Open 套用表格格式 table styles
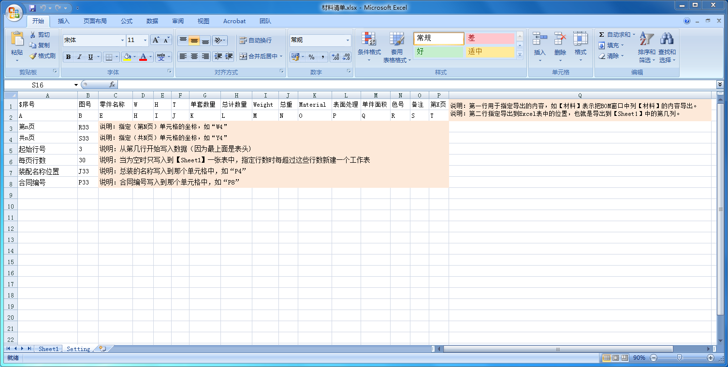The height and width of the screenshot is (367, 728). coord(397,47)
